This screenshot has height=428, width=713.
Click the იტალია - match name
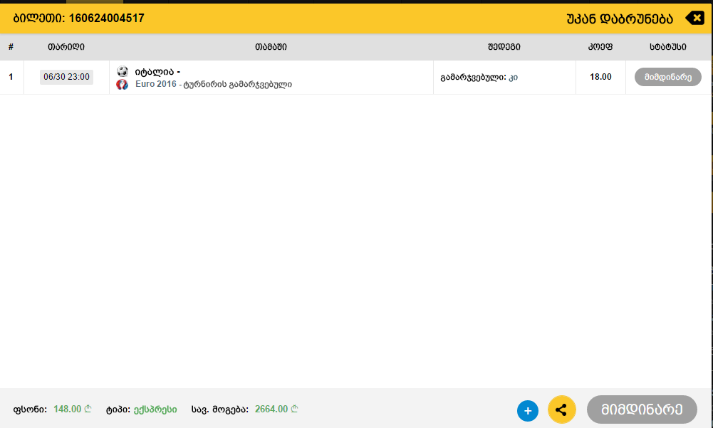(x=157, y=71)
